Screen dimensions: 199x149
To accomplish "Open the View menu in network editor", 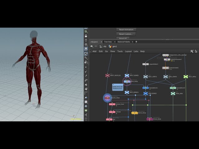I will [x=113, y=51].
